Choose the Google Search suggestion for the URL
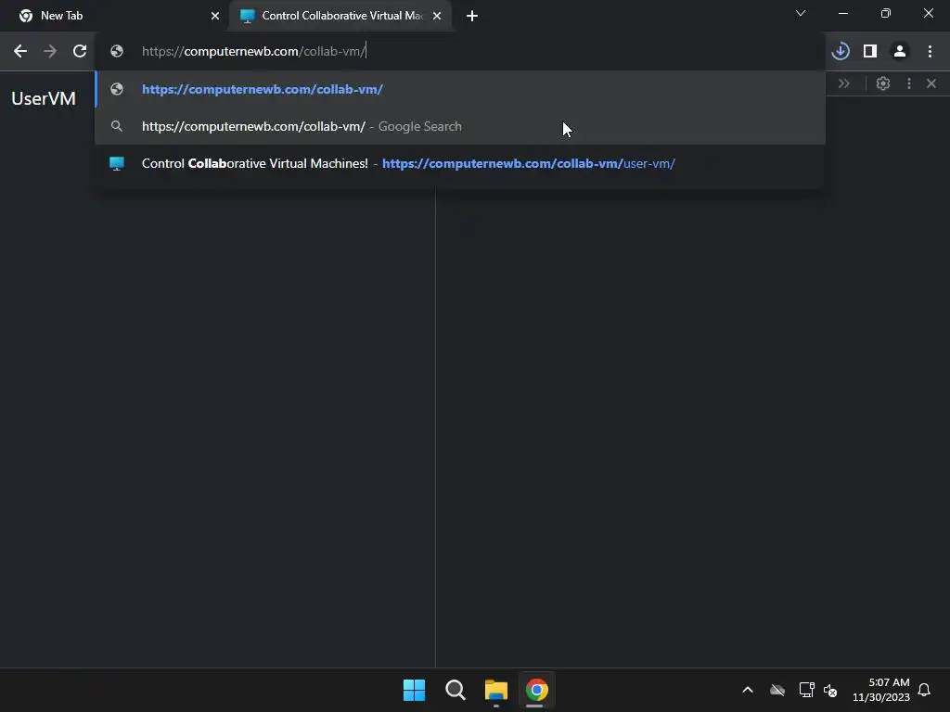 coord(460,126)
